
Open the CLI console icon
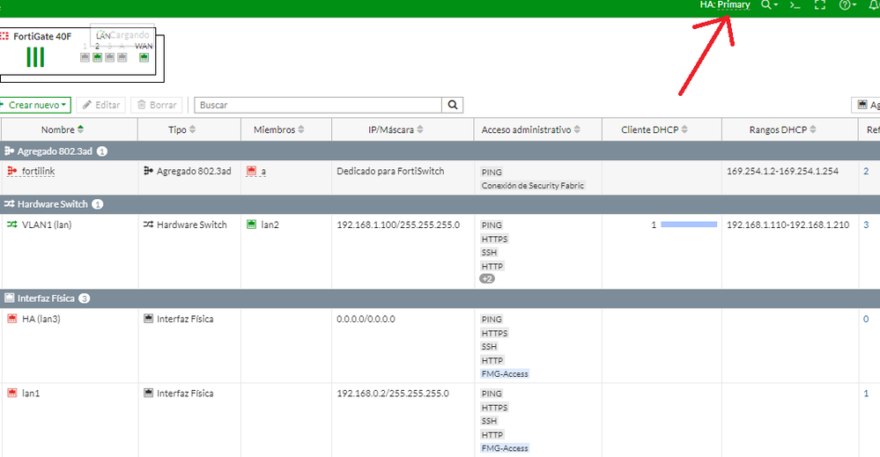(795, 5)
